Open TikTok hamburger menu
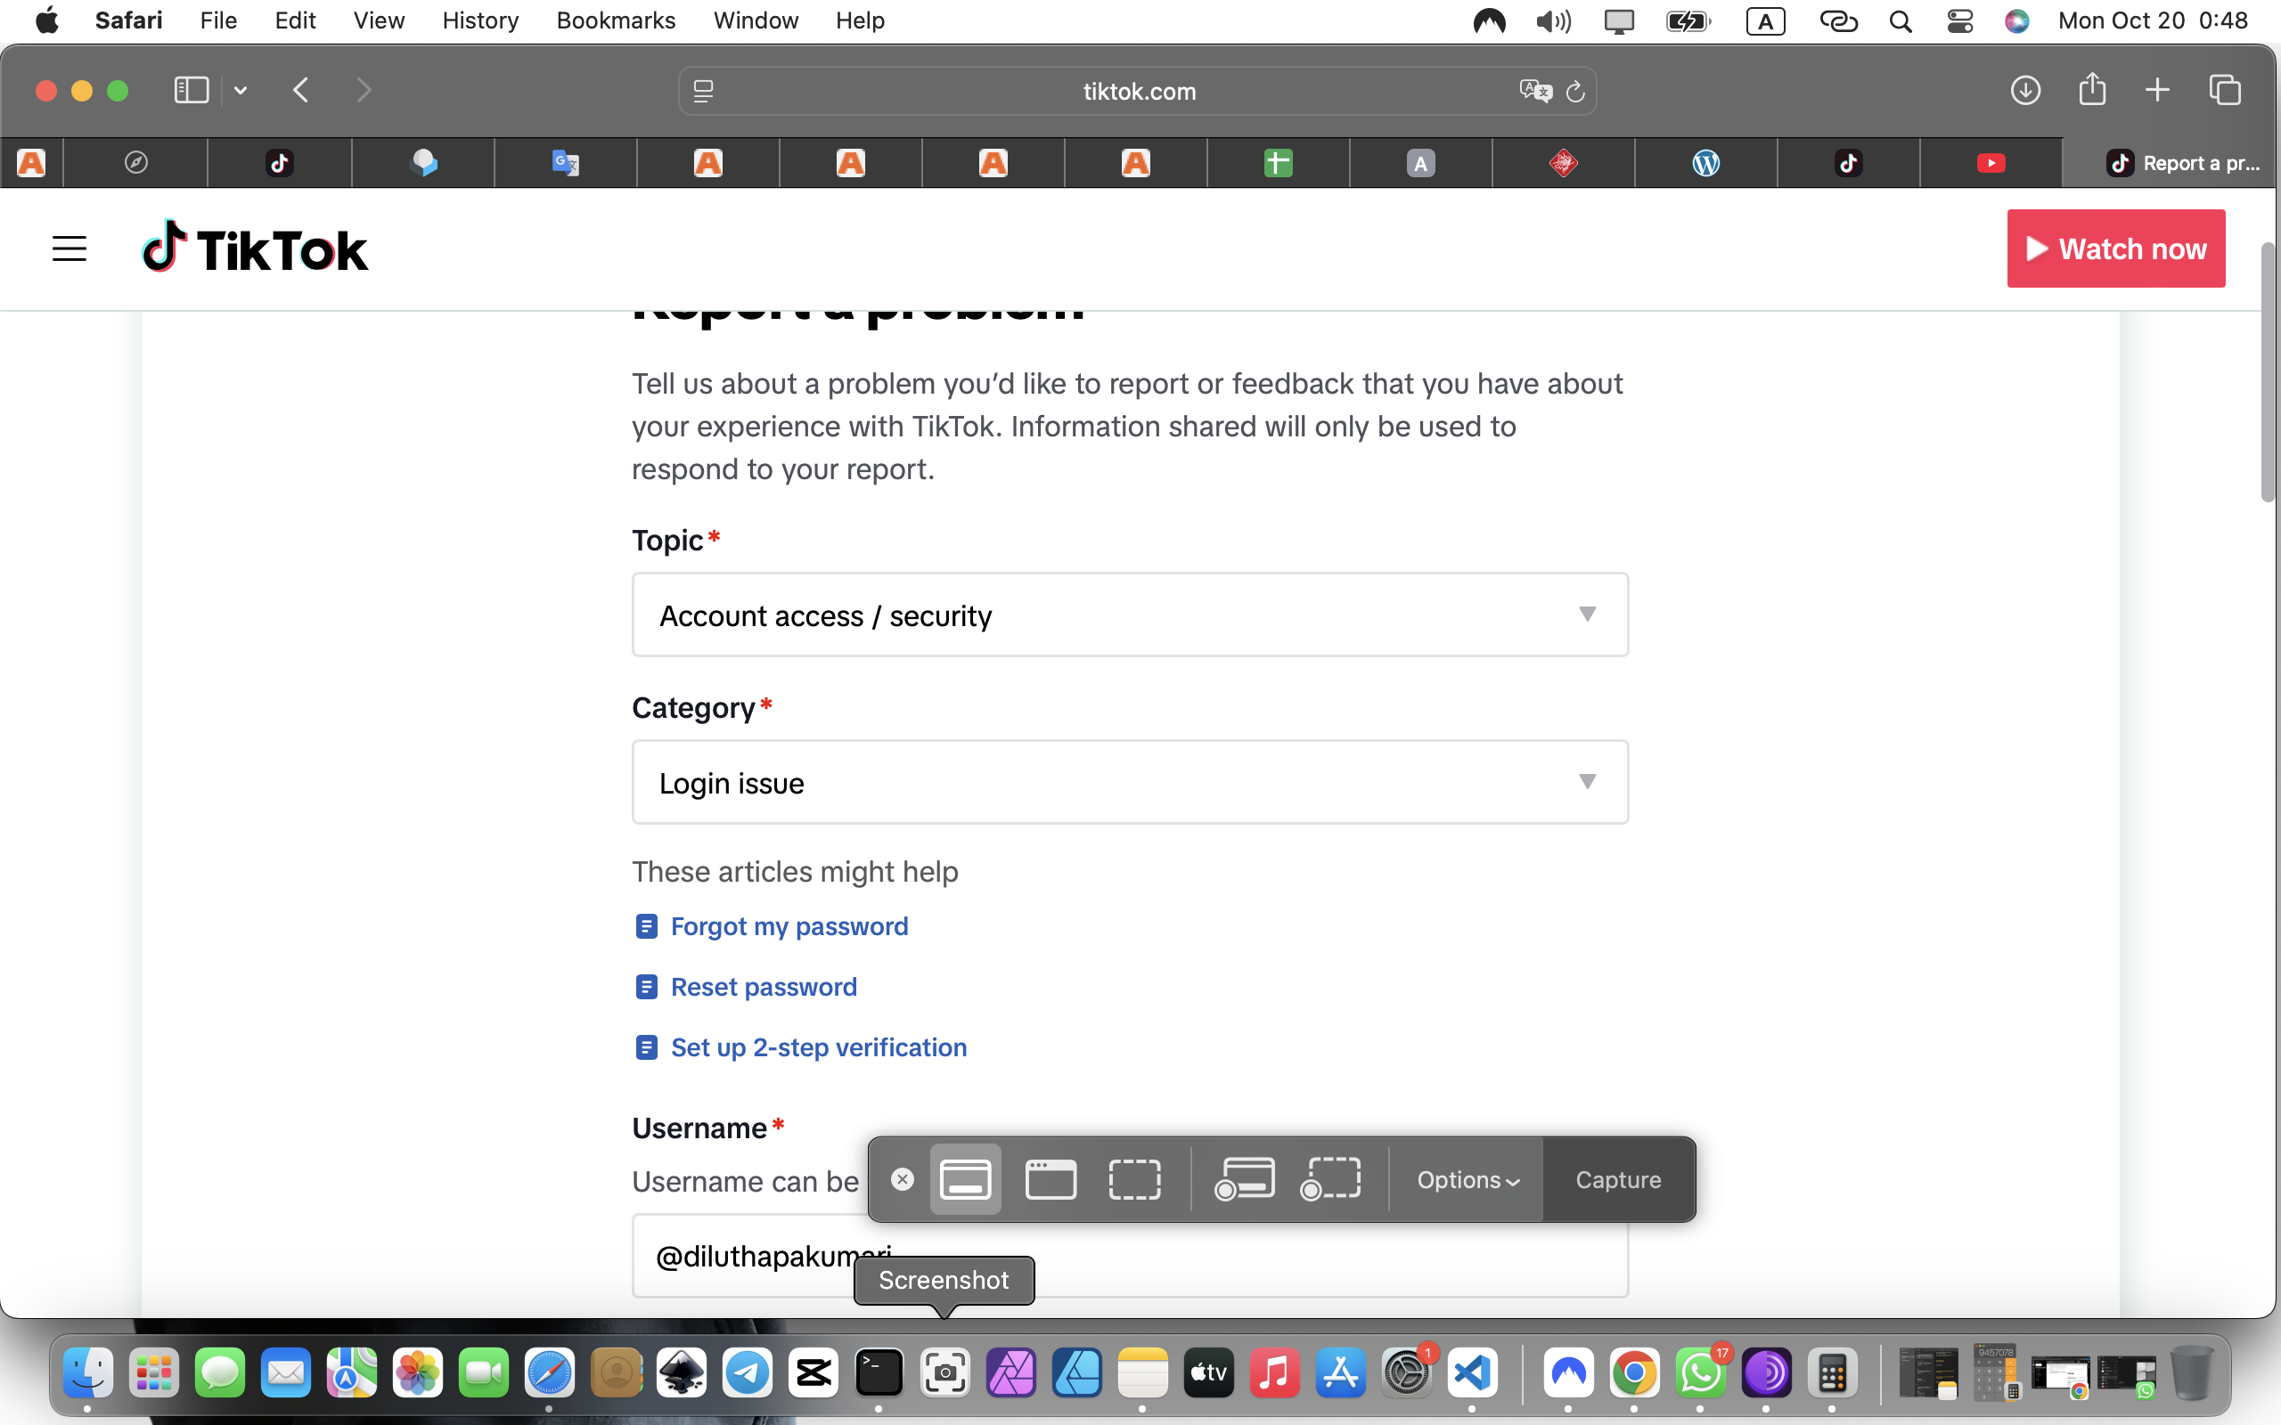Viewport: 2281px width, 1425px height. click(69, 248)
